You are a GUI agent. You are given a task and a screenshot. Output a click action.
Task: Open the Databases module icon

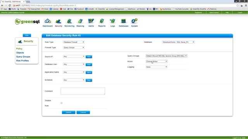pyautogui.click(x=124, y=23)
